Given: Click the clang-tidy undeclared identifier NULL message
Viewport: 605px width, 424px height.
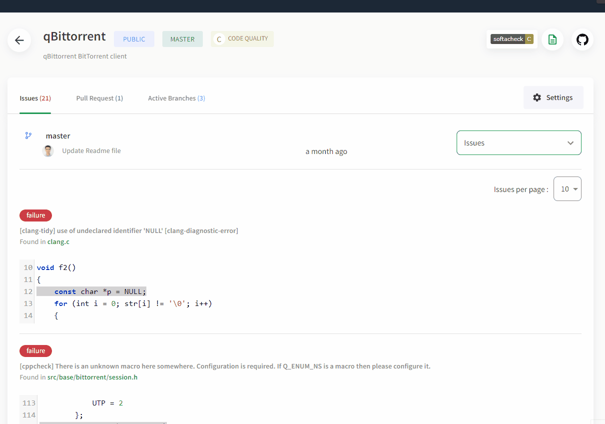Looking at the screenshot, I should [x=129, y=230].
